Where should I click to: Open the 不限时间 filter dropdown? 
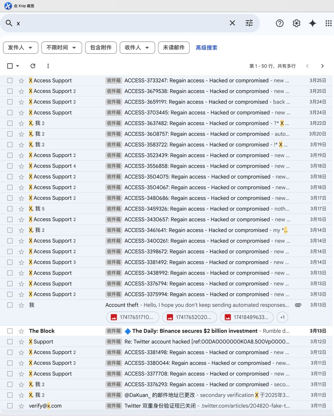tap(62, 47)
